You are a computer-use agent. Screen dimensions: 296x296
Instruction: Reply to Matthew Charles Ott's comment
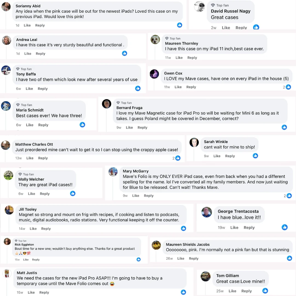pos(43,158)
